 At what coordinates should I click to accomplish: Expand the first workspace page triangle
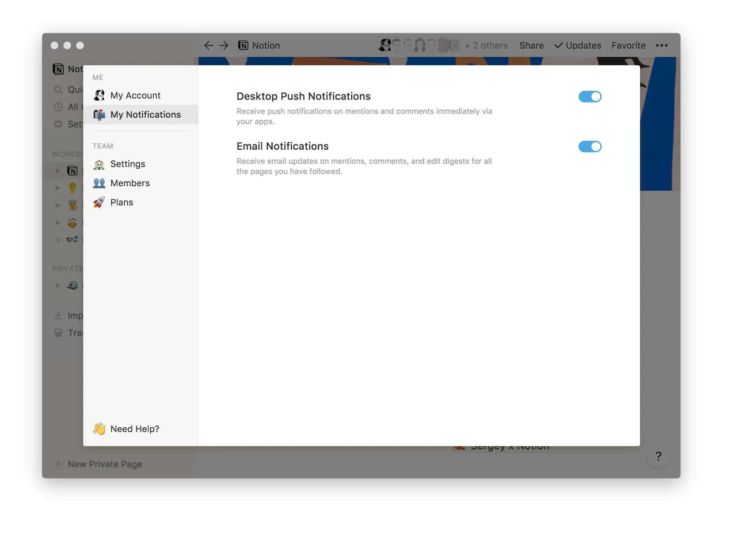(58, 170)
